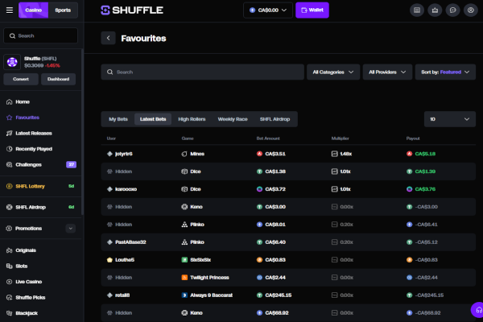The height and width of the screenshot is (322, 483).
Task: Click the Shuffle logo
Action: [132, 10]
